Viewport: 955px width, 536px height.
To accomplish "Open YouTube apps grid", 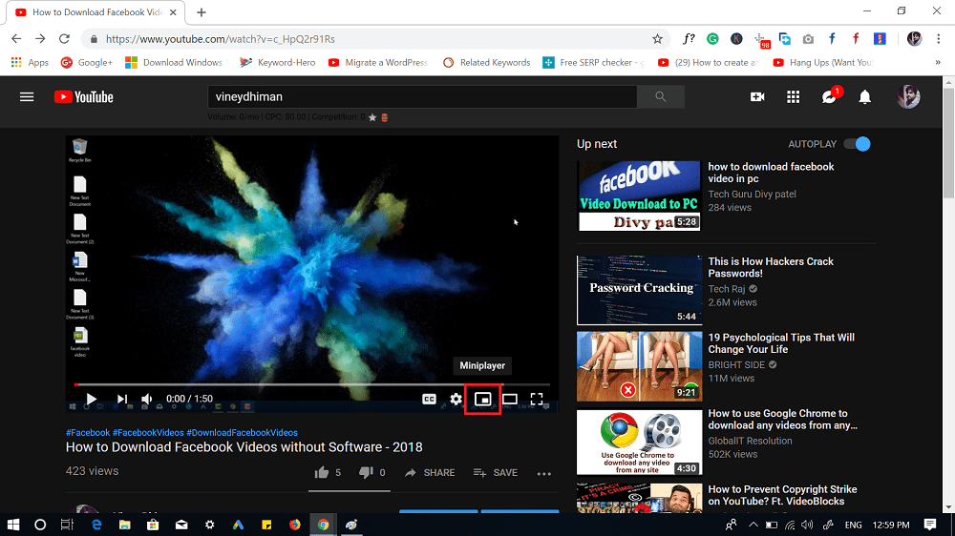I will tap(793, 96).
